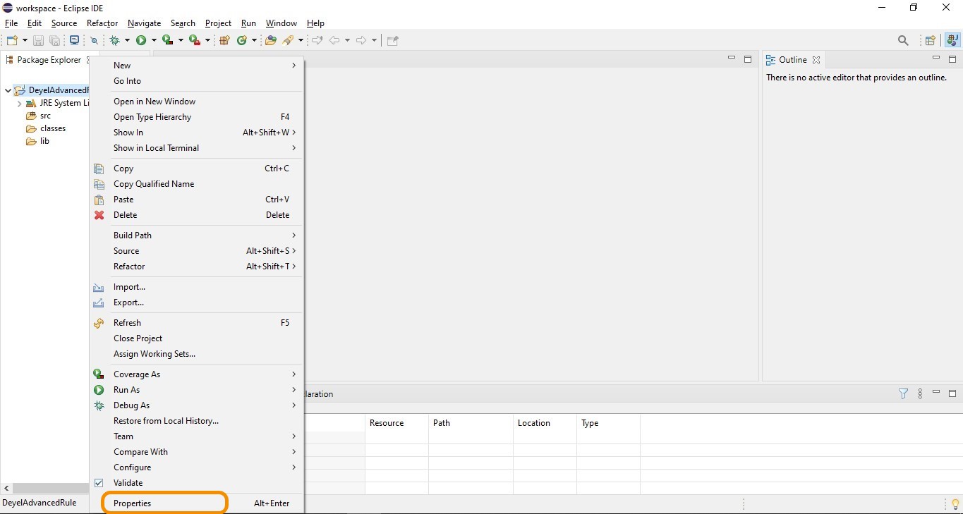This screenshot has width=963, height=514.
Task: Click the Location column header
Action: (545, 423)
